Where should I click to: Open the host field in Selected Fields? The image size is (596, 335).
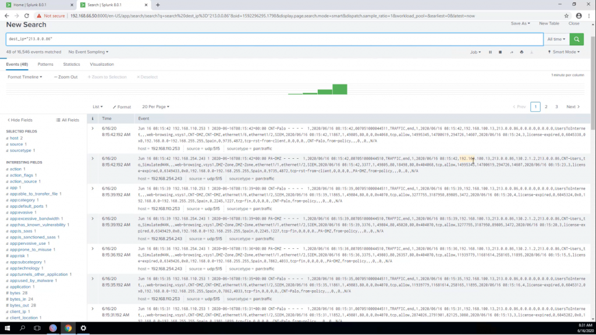coord(15,138)
